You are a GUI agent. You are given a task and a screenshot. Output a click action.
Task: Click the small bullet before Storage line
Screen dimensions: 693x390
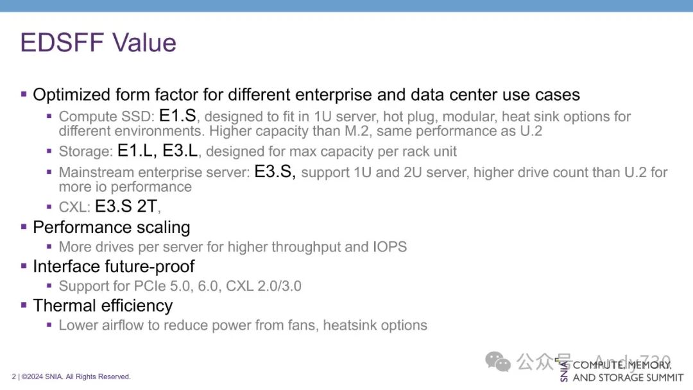49,152
